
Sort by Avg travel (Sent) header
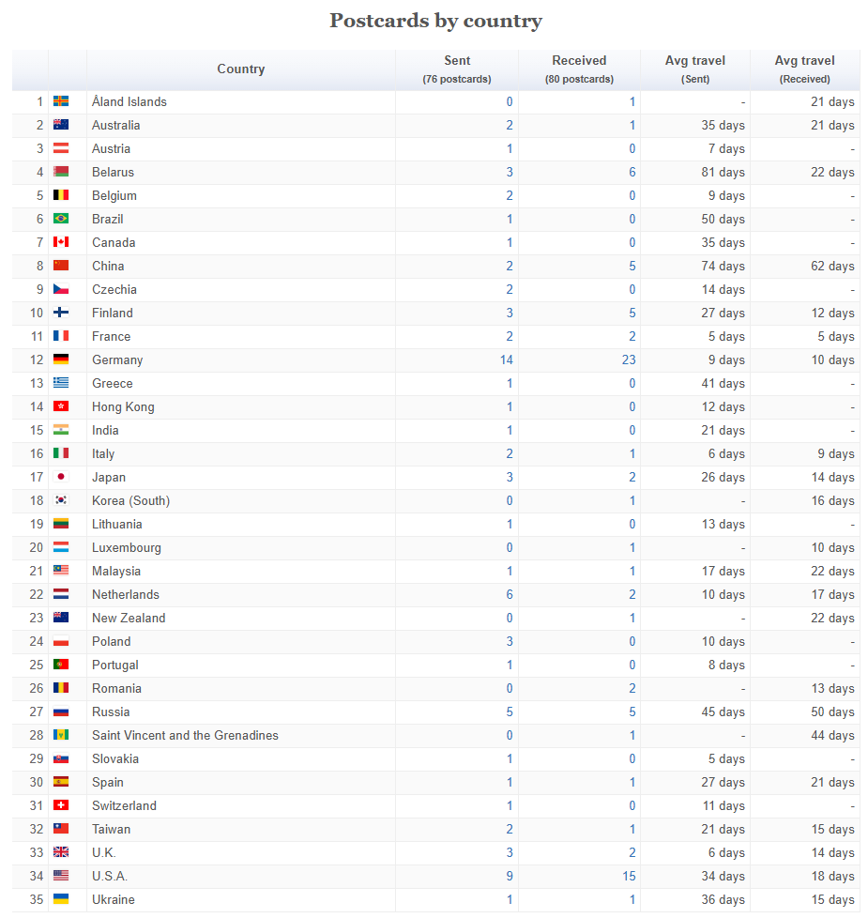click(x=694, y=69)
